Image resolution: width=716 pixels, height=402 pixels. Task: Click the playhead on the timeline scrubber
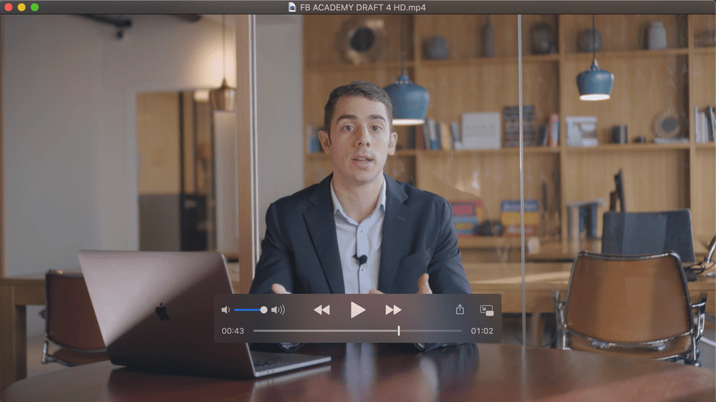[x=399, y=330]
